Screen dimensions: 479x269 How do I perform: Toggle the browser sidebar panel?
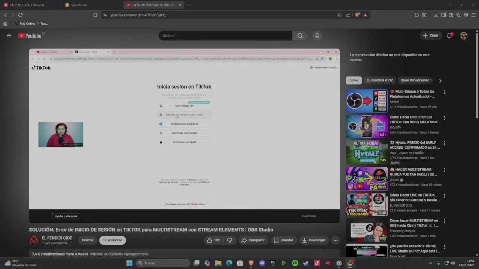443,15
